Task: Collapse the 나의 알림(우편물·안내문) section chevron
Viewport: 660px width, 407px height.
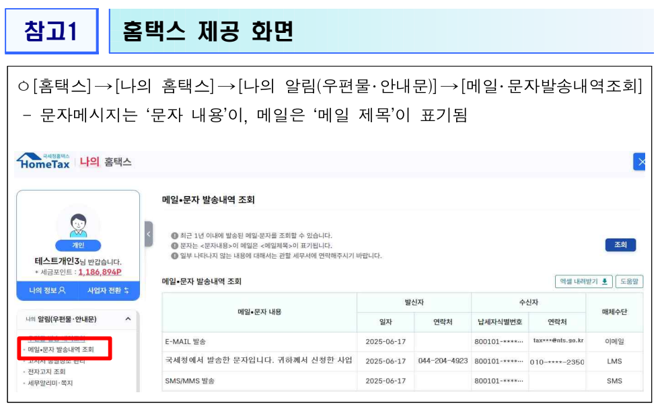Action: click(x=128, y=319)
